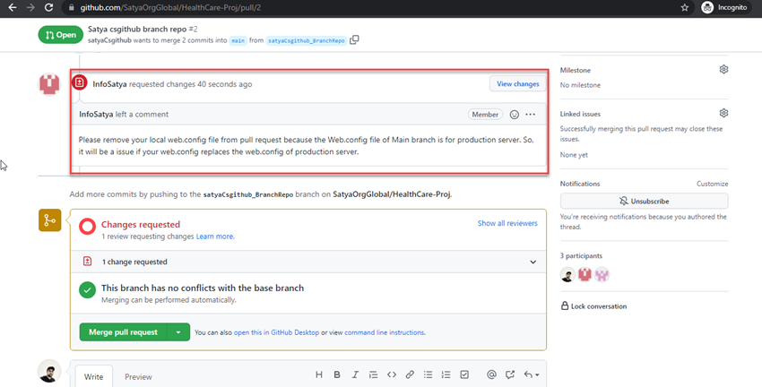The height and width of the screenshot is (387, 762).
Task: Open the saved replies dropdown
Action: coord(532,374)
